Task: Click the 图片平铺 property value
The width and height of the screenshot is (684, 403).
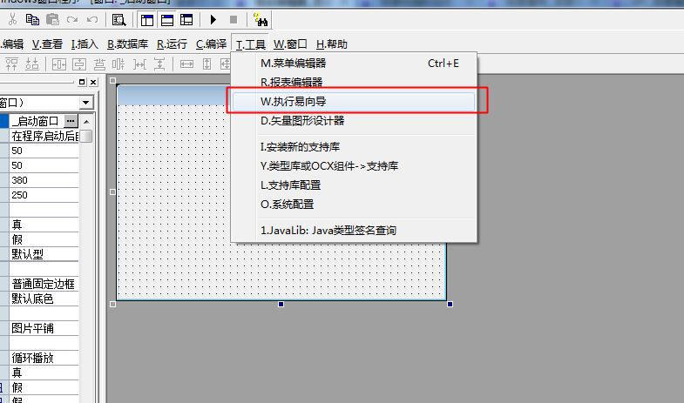Action: pos(44,328)
